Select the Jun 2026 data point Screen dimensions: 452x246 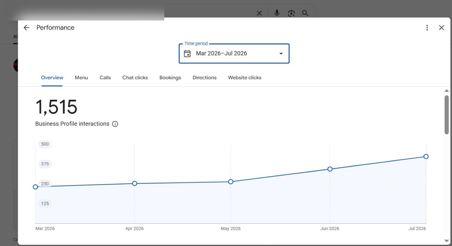coord(330,169)
